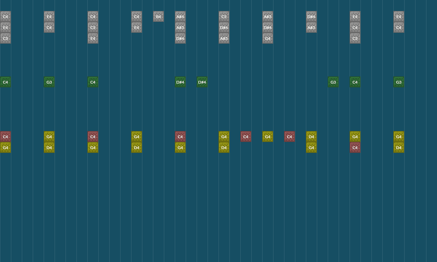437x262 pixels.
Task: Click the rightmost green G3 note
Action: [x=399, y=82]
